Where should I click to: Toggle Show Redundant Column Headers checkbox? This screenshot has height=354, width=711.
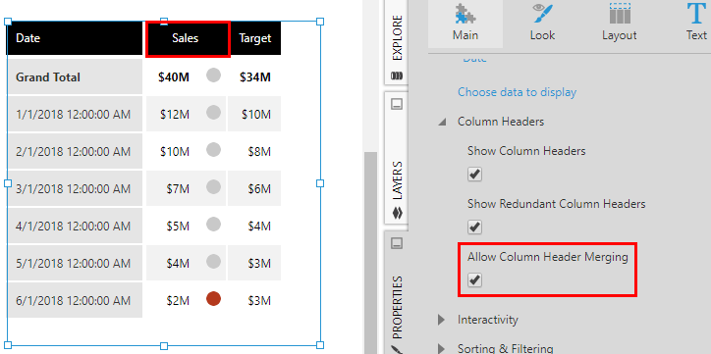click(474, 227)
